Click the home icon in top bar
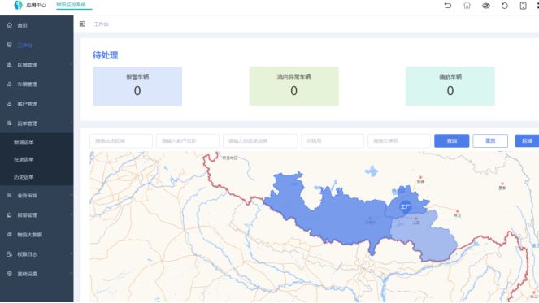Viewport: 539px width, 303px height. 467,6
